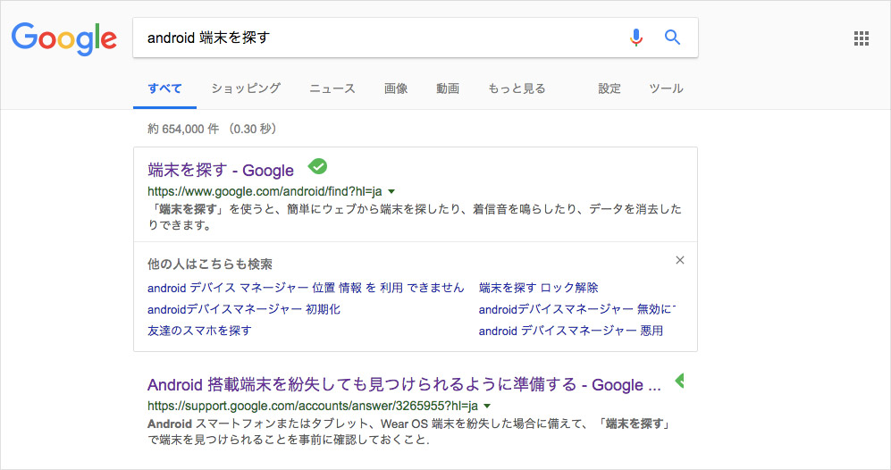Open the ツール search tools
Image resolution: width=891 pixels, height=470 pixels.
coord(666,88)
